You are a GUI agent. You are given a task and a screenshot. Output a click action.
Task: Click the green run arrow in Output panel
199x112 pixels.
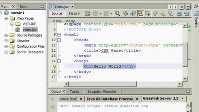(x=53, y=99)
